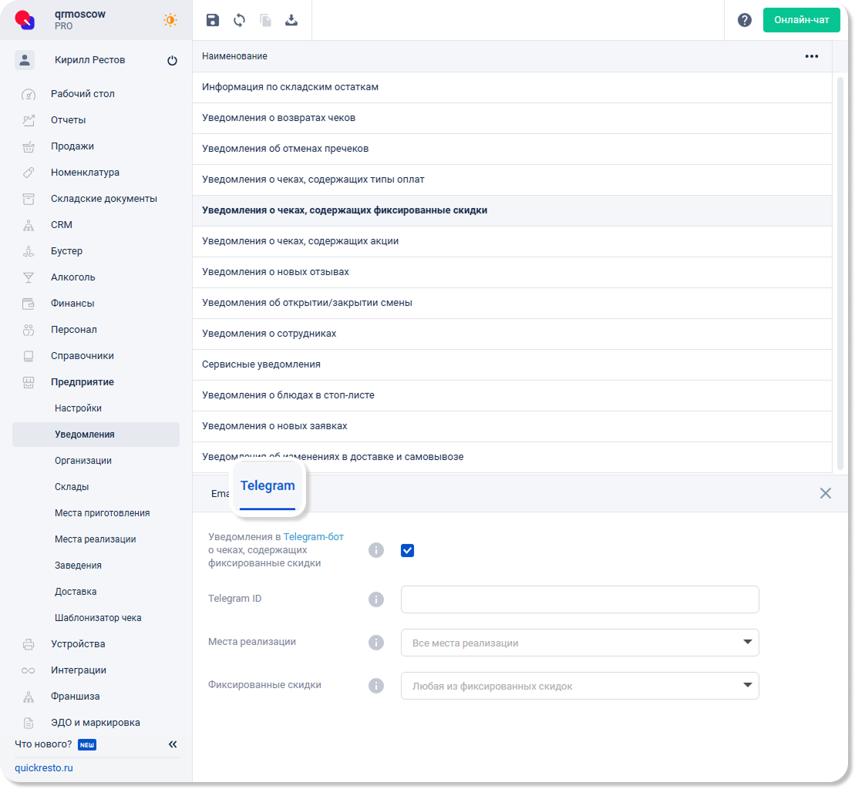Expand the Фиксированные скидки dropdown
This screenshot has height=789, width=855.
pos(580,686)
